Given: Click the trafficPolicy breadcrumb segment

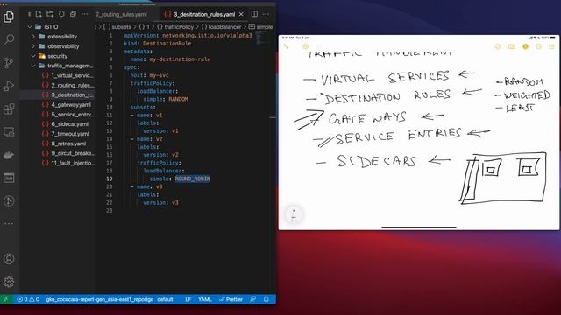Looking at the screenshot, I should tap(175, 27).
